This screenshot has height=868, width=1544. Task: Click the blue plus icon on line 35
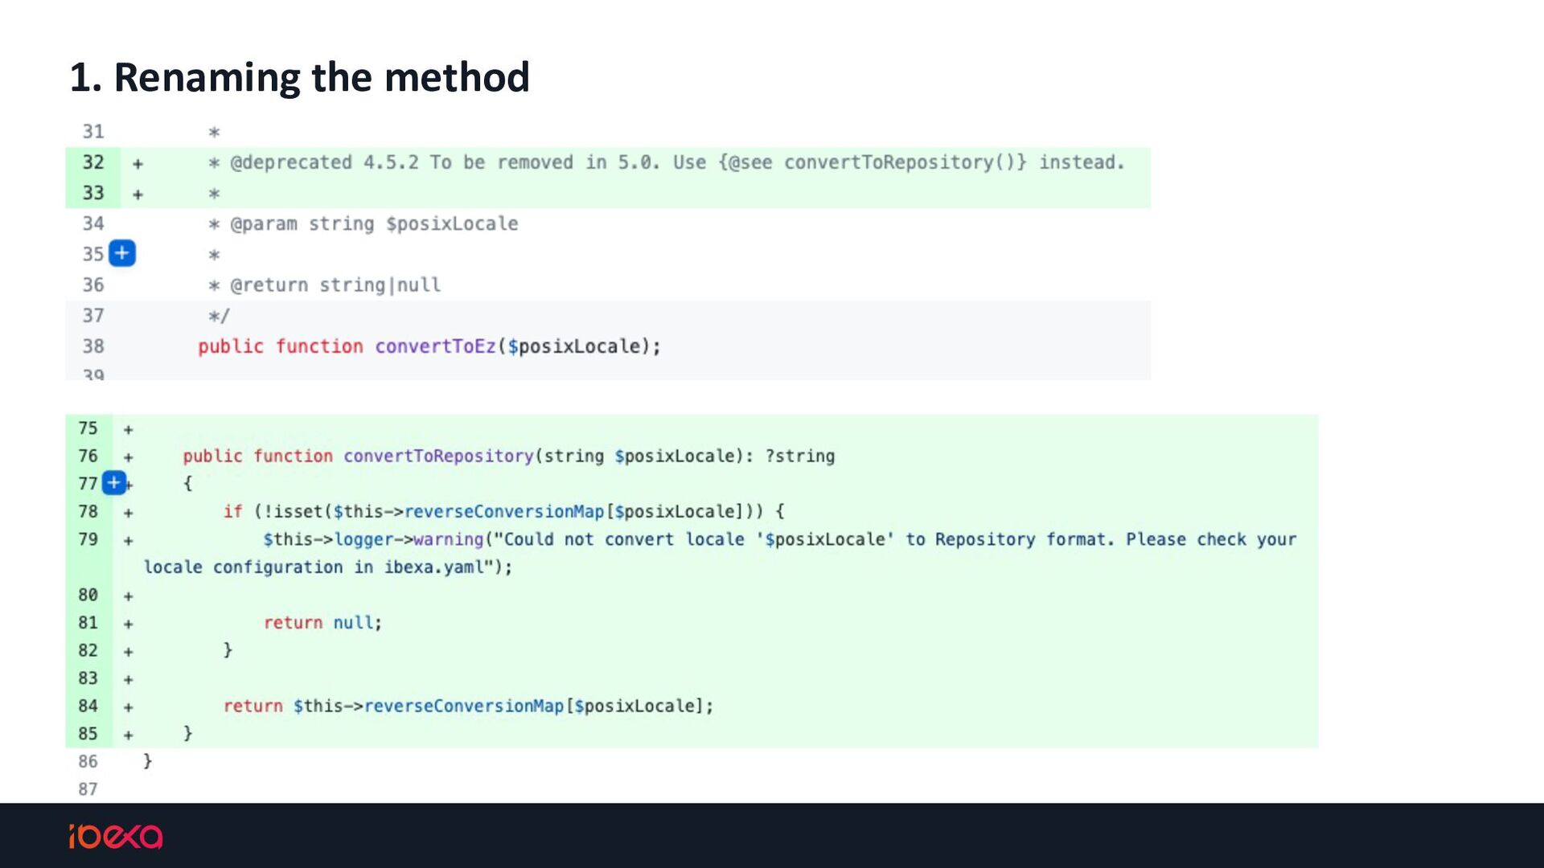click(x=122, y=253)
